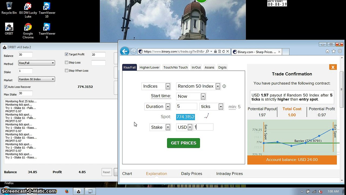Click the ORBIT app icon in the taskbar
Image resolution: width=346 pixels, height=195 pixels.
[78, 191]
